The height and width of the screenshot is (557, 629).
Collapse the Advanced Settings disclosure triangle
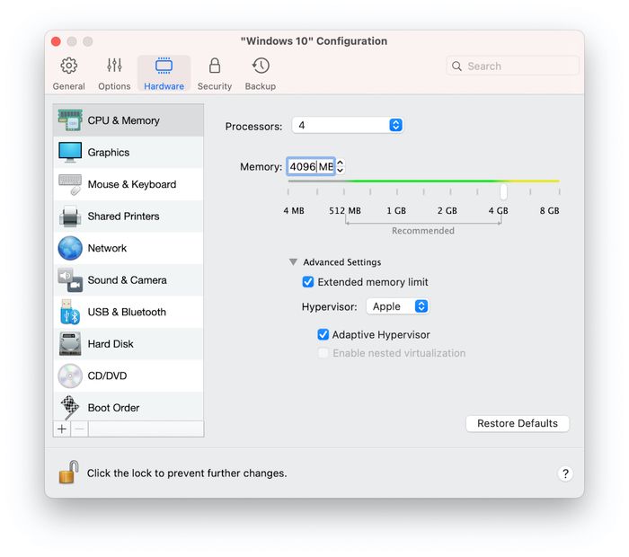[x=293, y=262]
